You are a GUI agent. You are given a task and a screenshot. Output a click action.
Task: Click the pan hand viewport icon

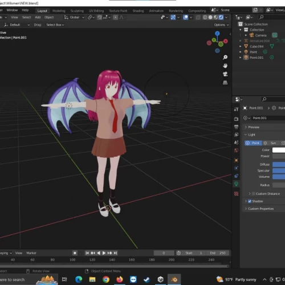225,66
